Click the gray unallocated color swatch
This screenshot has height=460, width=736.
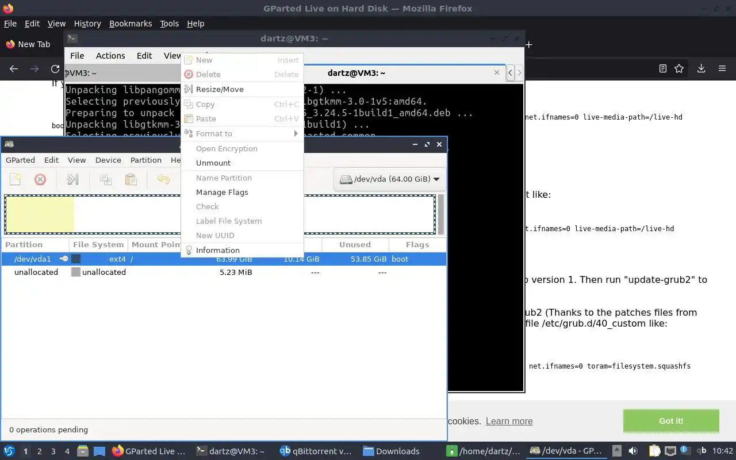coord(75,272)
